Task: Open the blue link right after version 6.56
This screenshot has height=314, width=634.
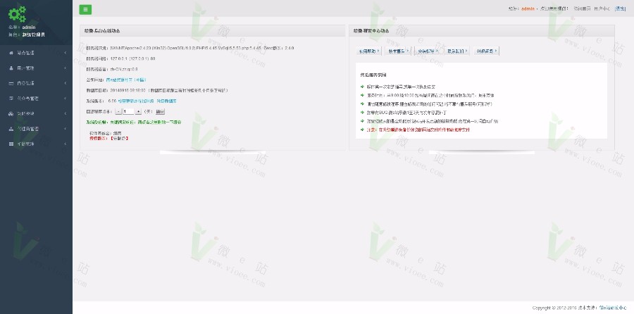Action: 136,101
